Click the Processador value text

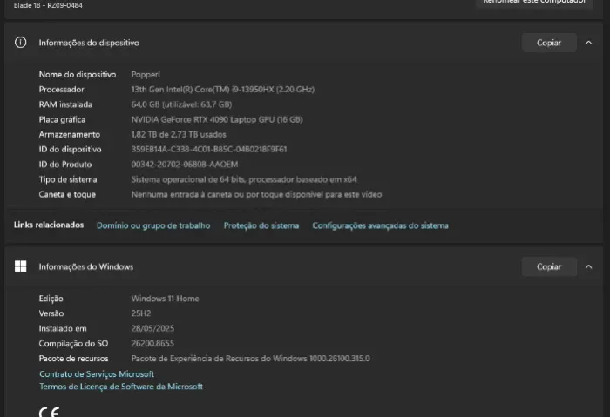pos(222,90)
